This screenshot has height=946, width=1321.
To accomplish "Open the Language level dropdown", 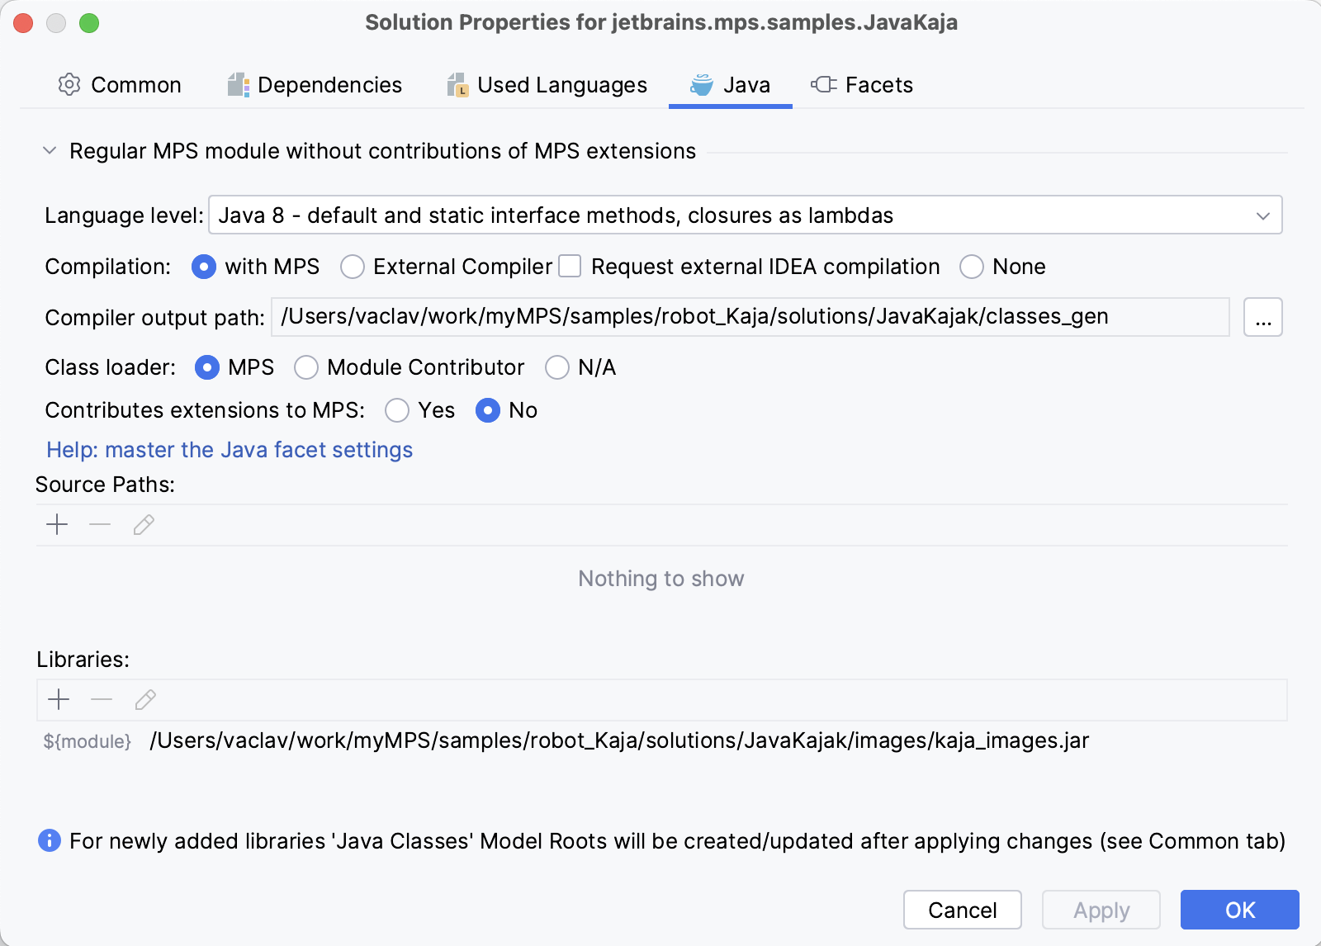I will tap(1262, 215).
